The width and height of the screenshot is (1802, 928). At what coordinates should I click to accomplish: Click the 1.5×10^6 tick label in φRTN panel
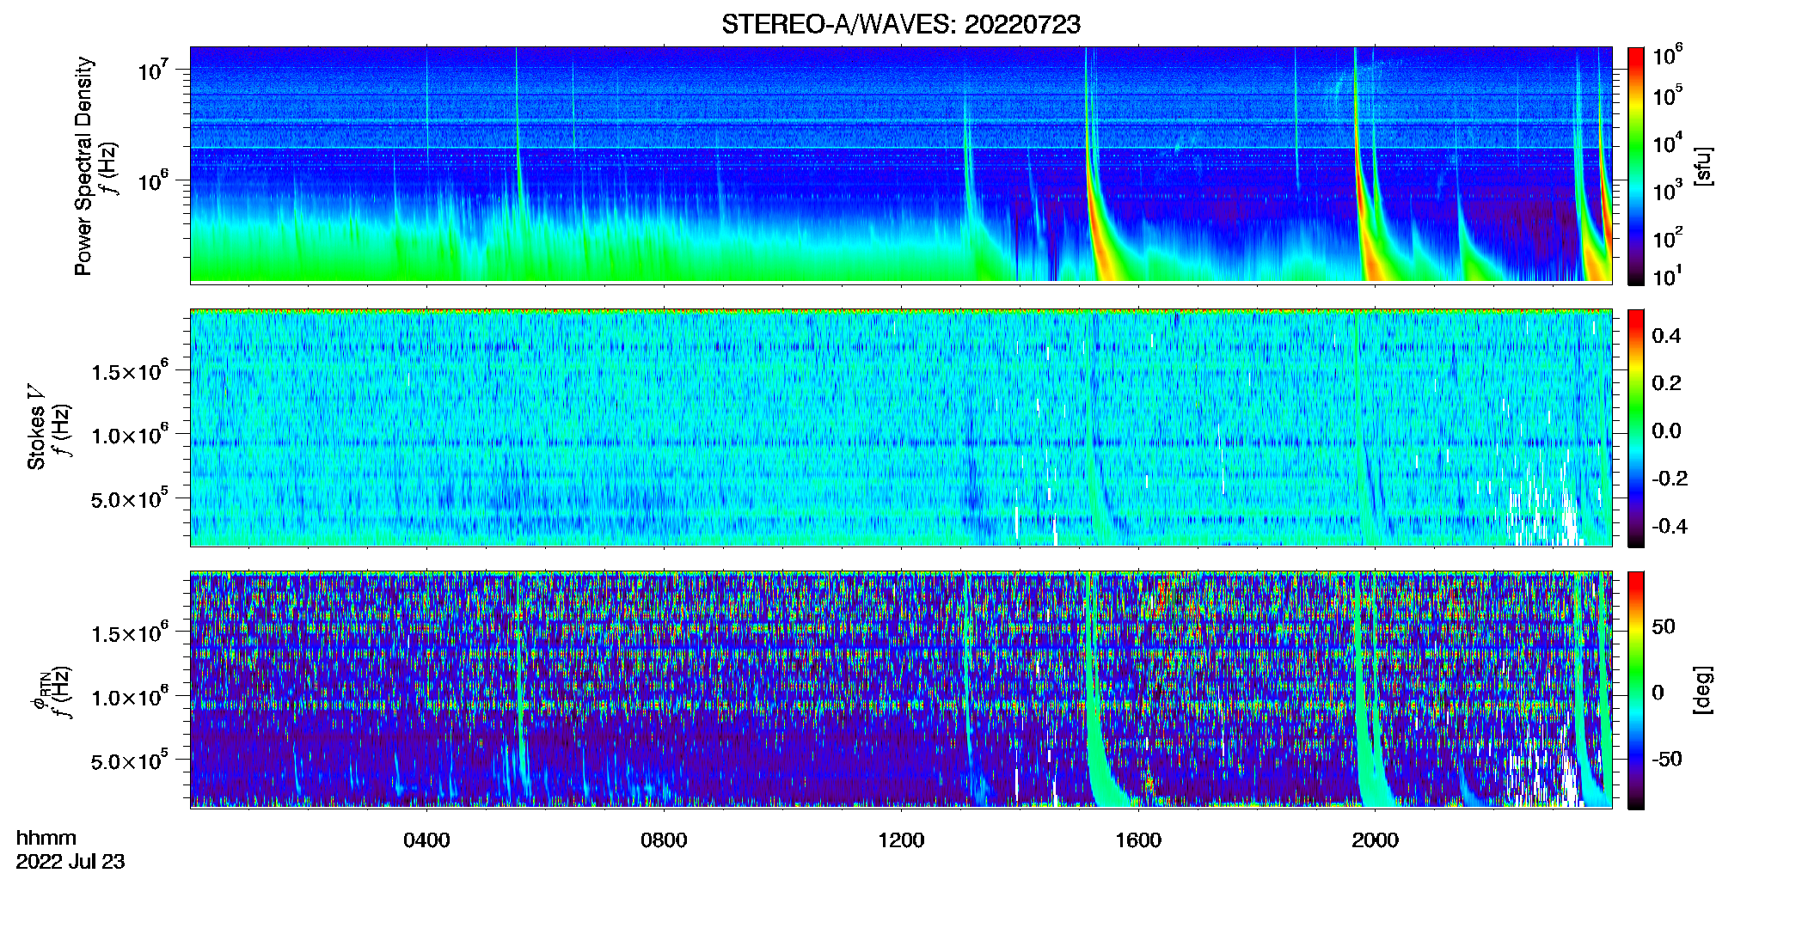click(x=129, y=633)
